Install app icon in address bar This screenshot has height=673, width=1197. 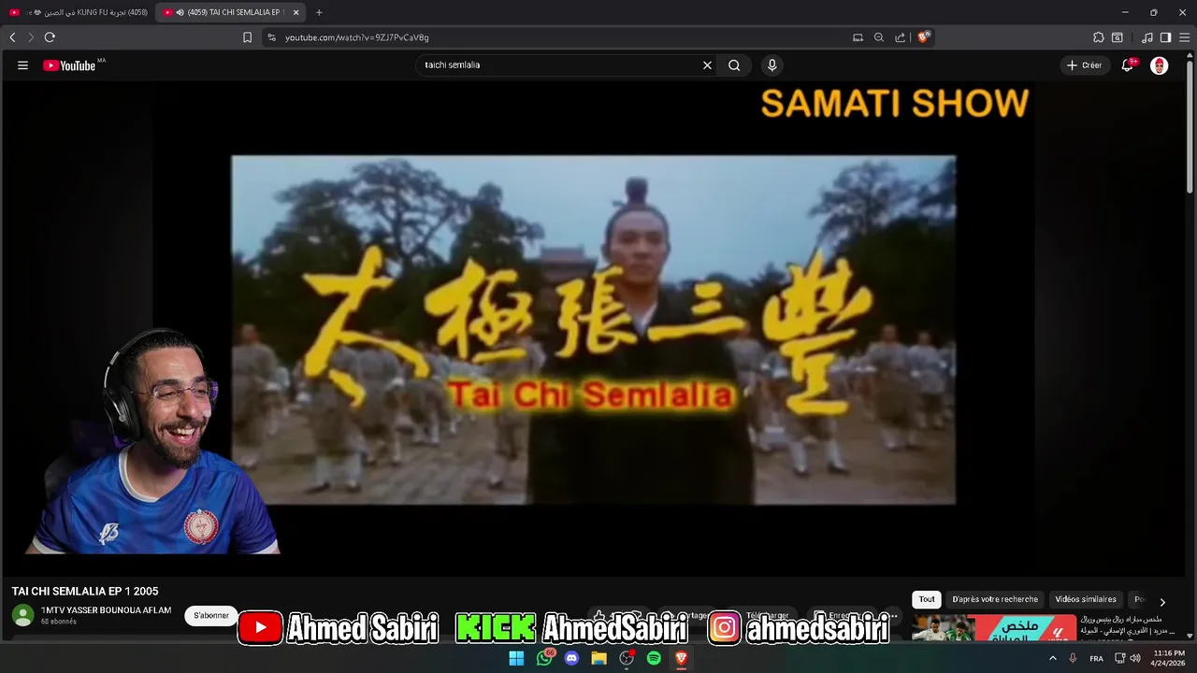click(x=858, y=37)
